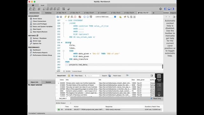Create a new function toolbar icon

(59, 9)
